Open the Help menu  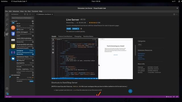click(x=41, y=11)
